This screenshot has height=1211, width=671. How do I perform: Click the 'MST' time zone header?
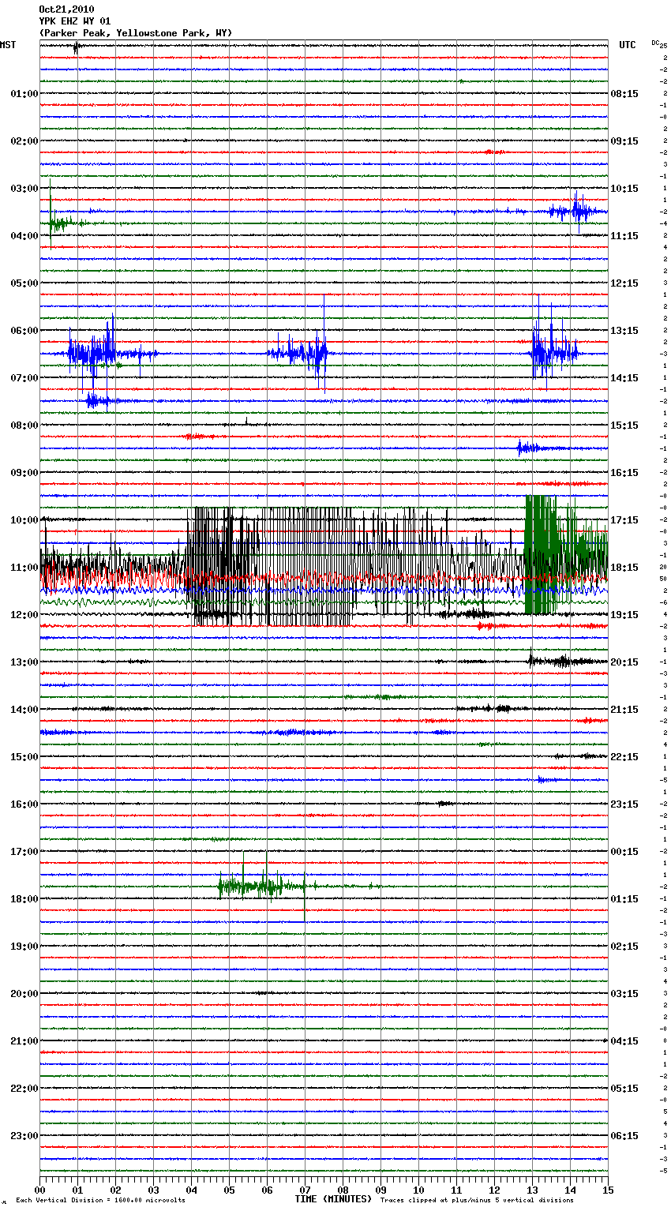click(x=8, y=45)
